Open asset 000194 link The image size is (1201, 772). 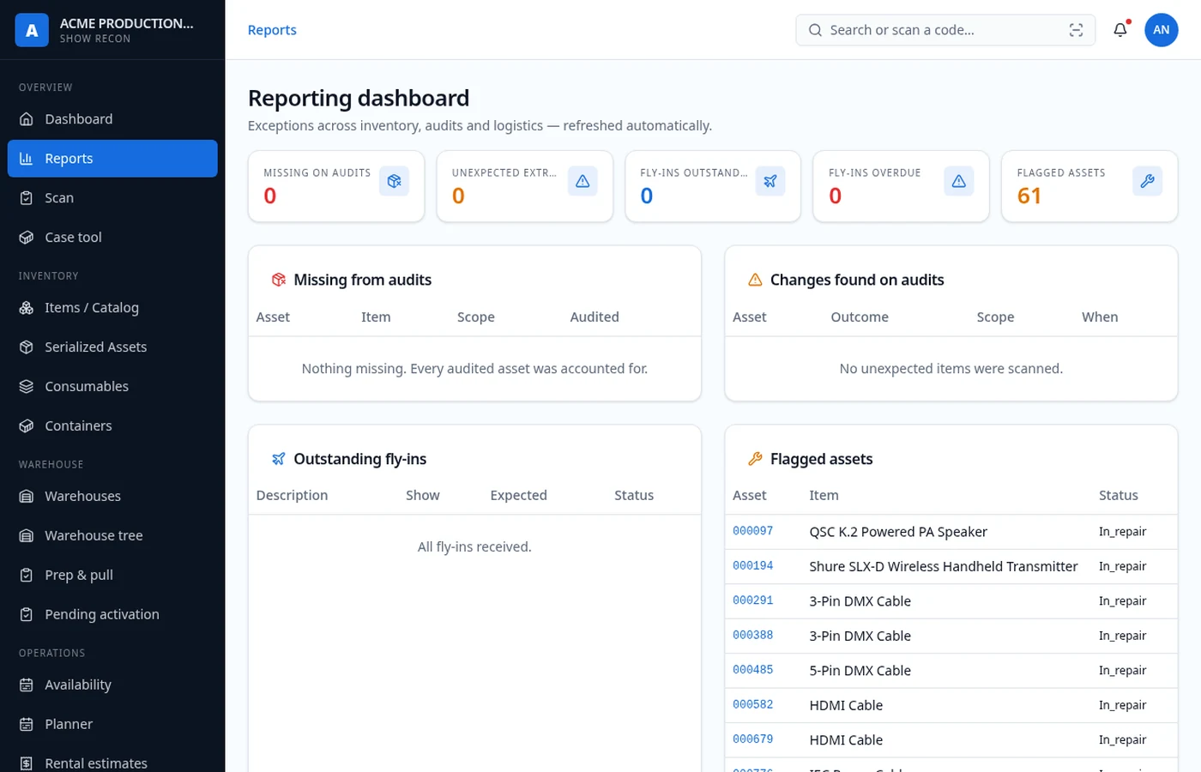coord(753,566)
